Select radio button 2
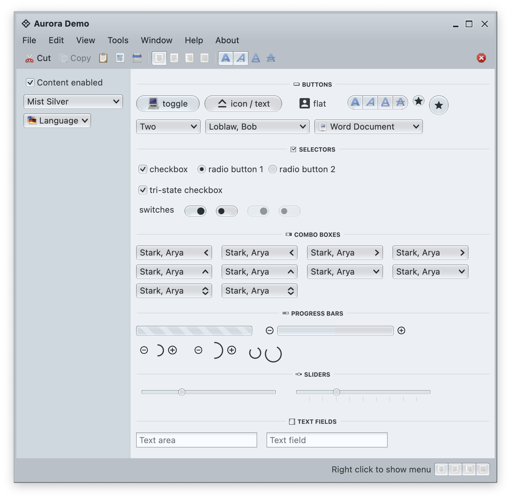The image size is (511, 499). pos(273,169)
